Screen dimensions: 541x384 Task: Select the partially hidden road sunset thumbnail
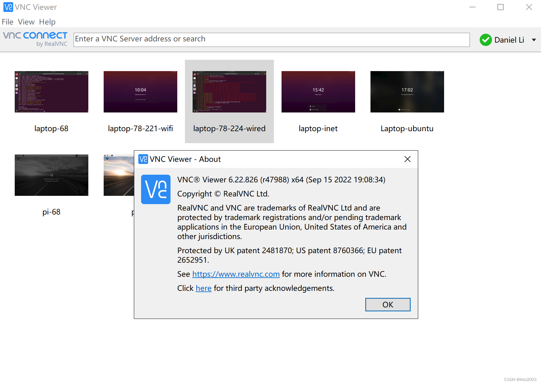coord(119,175)
